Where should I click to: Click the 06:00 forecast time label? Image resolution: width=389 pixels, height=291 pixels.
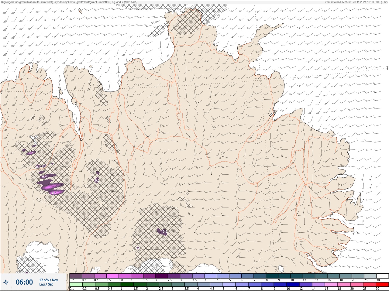24,282
